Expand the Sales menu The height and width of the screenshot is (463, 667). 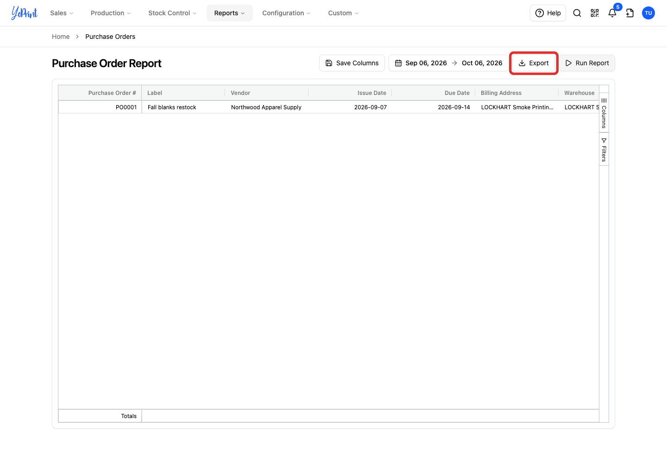pos(62,13)
